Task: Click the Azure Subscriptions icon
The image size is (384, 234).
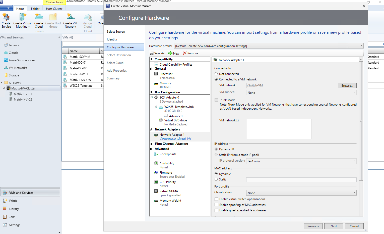Action: click(x=6, y=60)
